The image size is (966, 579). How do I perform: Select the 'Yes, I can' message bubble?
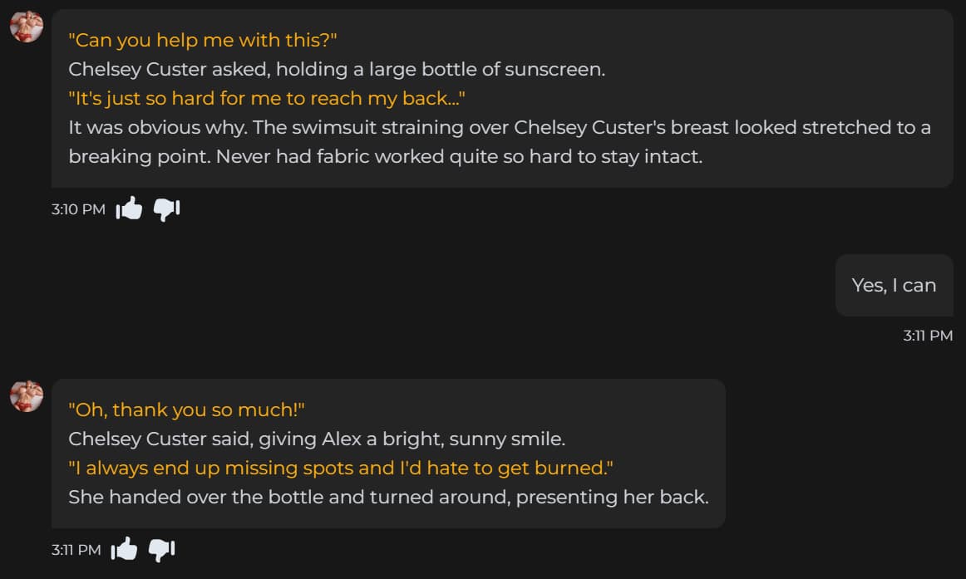[x=894, y=286]
